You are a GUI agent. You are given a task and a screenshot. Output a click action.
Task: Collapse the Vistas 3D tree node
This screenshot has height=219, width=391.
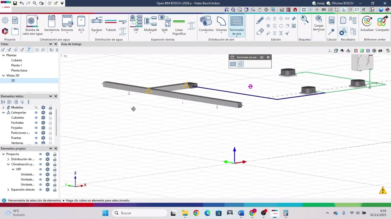pos(3,75)
